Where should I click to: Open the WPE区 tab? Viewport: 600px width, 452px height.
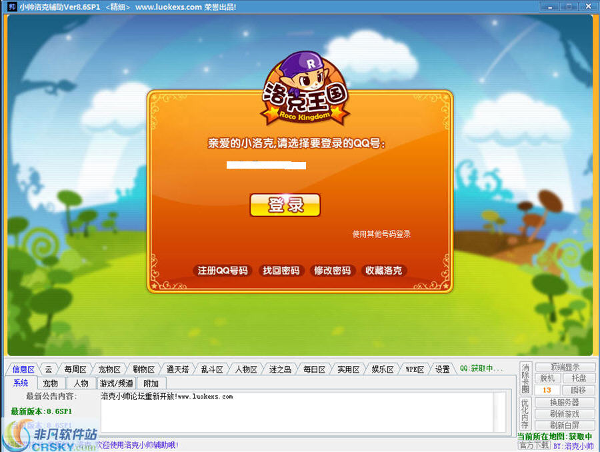click(415, 369)
